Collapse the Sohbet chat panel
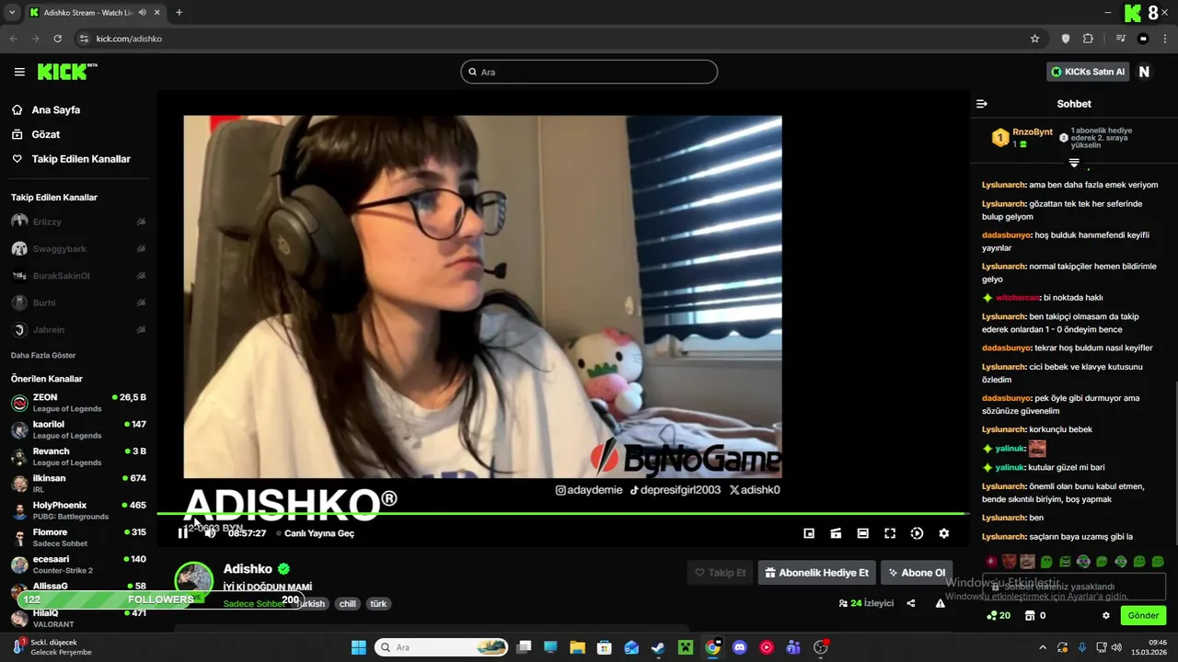1178x662 pixels. (982, 104)
